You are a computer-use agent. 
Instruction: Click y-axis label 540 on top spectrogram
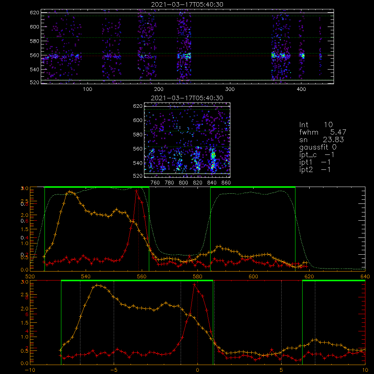tap(34, 70)
